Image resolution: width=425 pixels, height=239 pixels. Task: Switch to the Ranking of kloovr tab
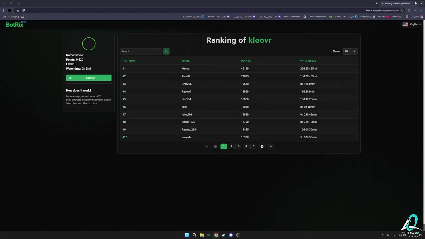[x=399, y=3]
